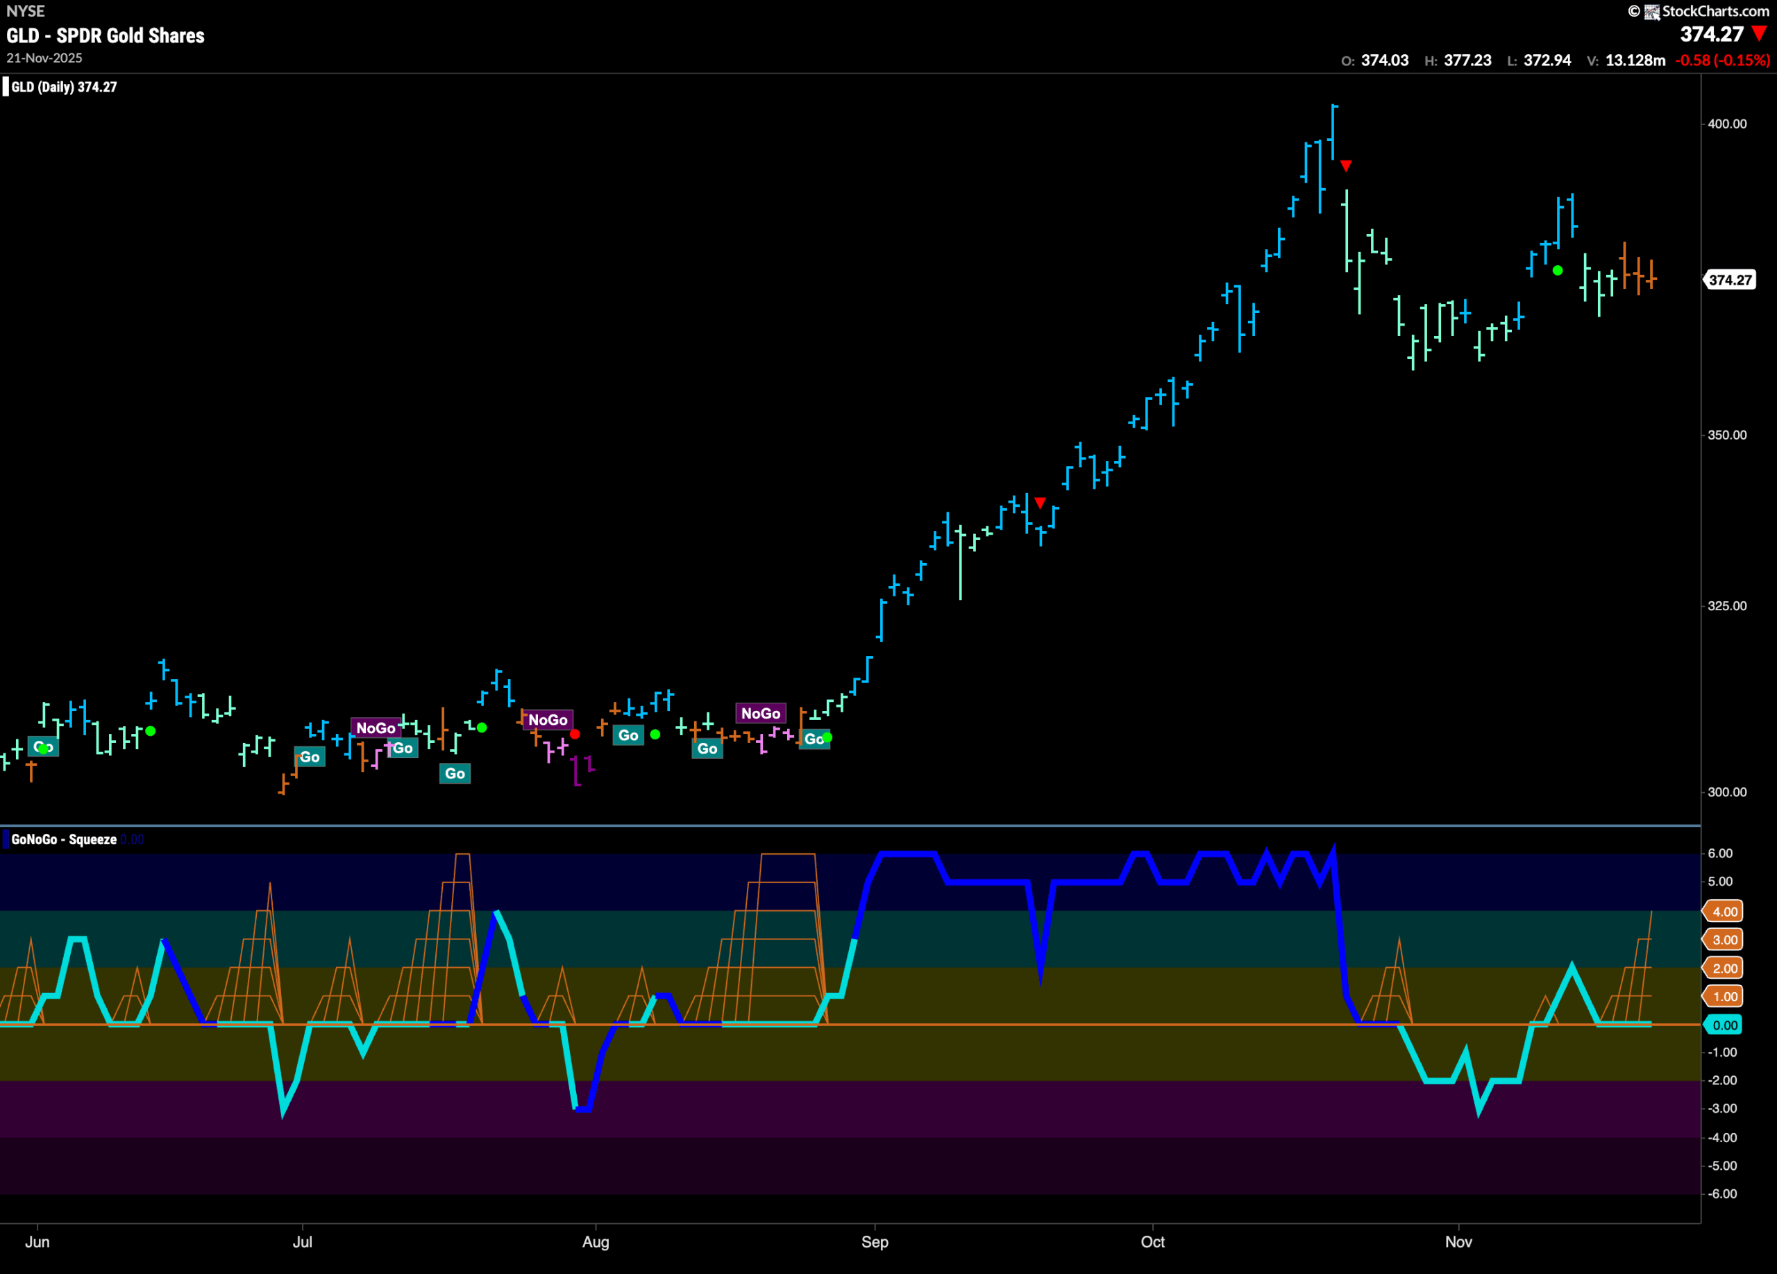Click the GLD (Daily) 374.27 legend label
This screenshot has height=1274, width=1777.
point(65,87)
